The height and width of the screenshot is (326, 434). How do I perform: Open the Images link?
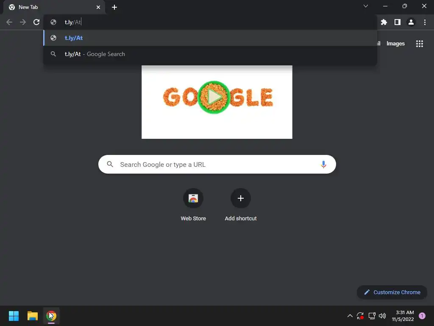tap(395, 44)
